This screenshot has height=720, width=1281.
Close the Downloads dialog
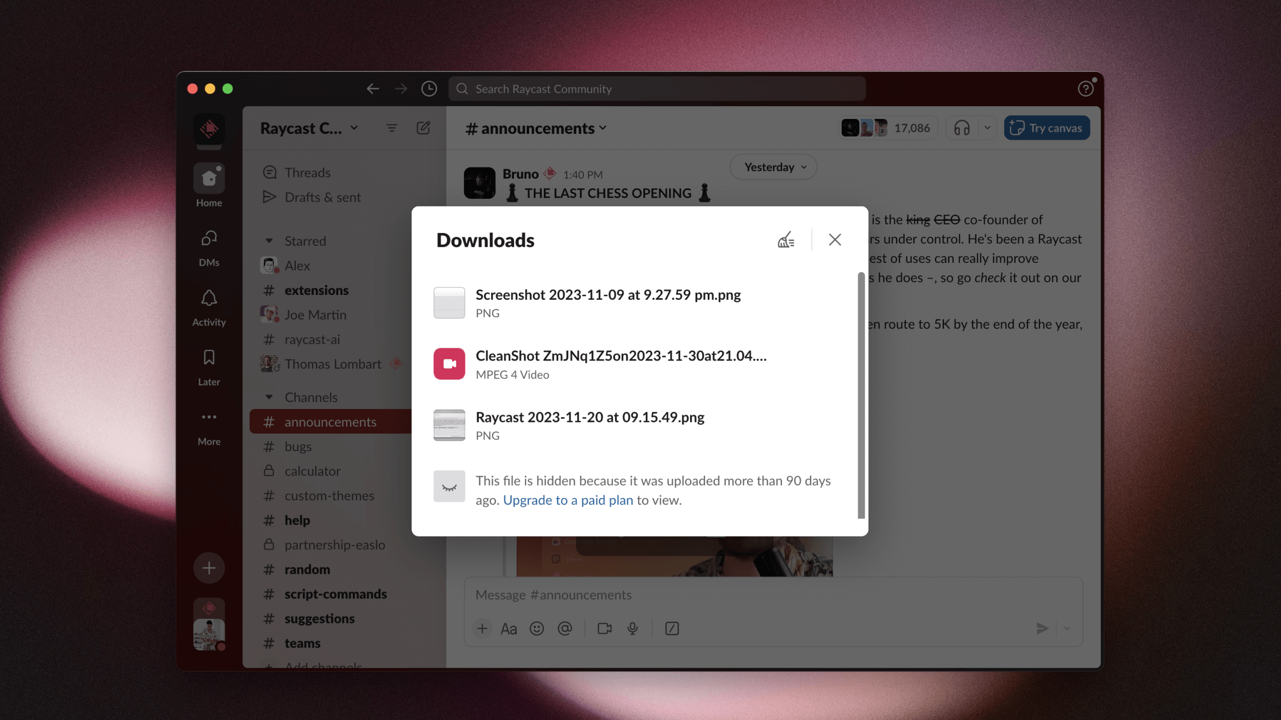click(835, 240)
